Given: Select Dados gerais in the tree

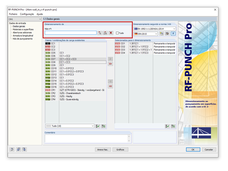Looking at the screenshot, I should click(19, 26).
